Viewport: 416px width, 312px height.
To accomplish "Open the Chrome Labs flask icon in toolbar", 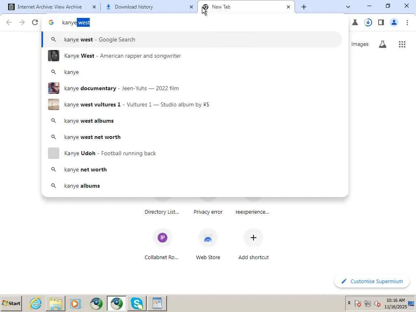I will 355,23.
